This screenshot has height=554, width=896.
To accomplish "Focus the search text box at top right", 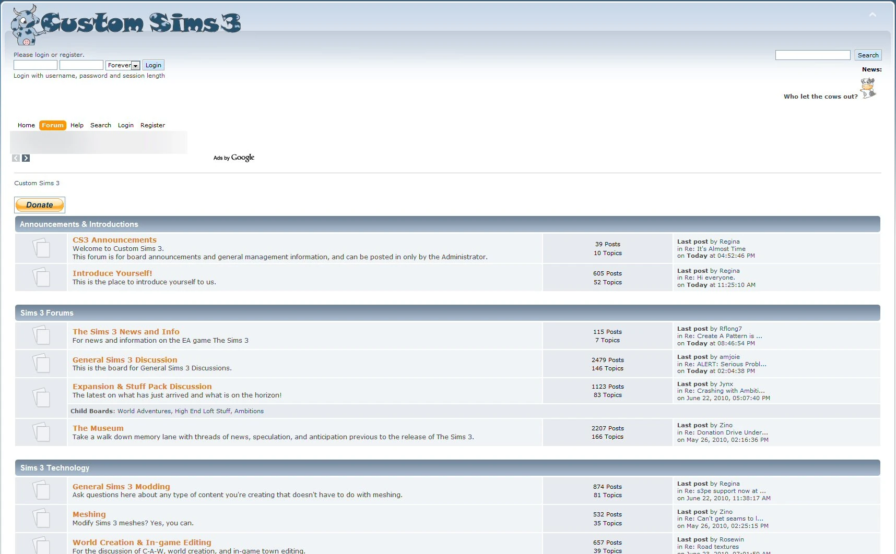I will tap(813, 55).
